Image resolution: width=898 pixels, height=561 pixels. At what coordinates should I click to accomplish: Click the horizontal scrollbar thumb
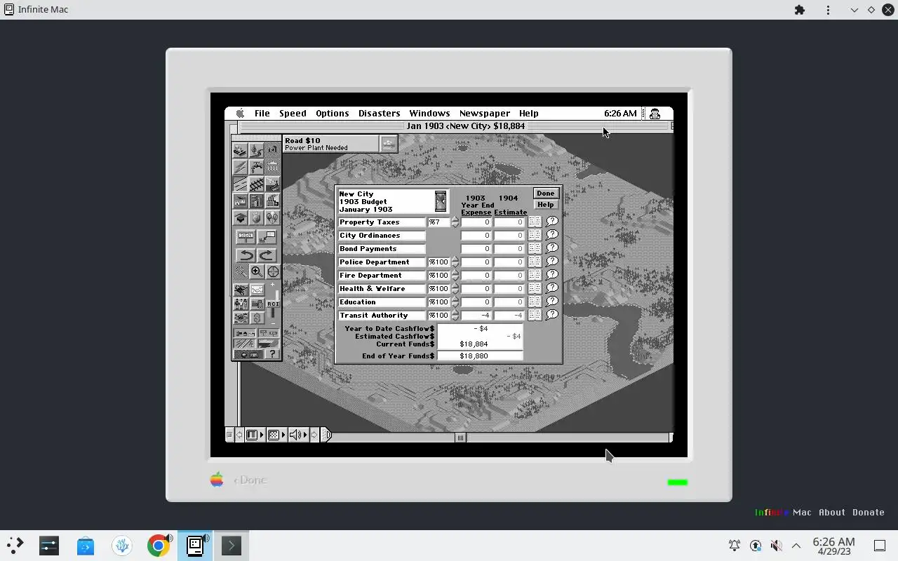pos(460,438)
